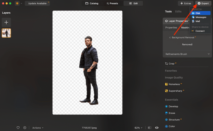Click the Layer Properties stack icon
This screenshot has height=131, width=213.
pyautogui.click(x=166, y=21)
